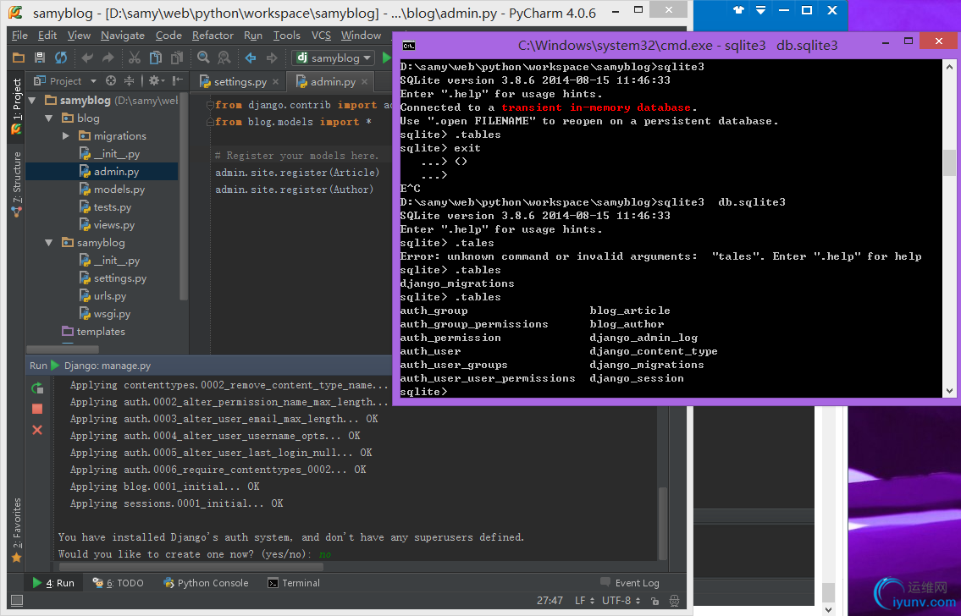Open the Python Console tool window
The height and width of the screenshot is (616, 961).
[x=206, y=583]
